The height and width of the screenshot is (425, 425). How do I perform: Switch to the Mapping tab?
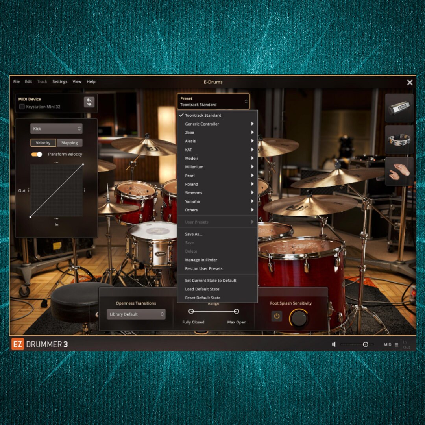(x=70, y=142)
